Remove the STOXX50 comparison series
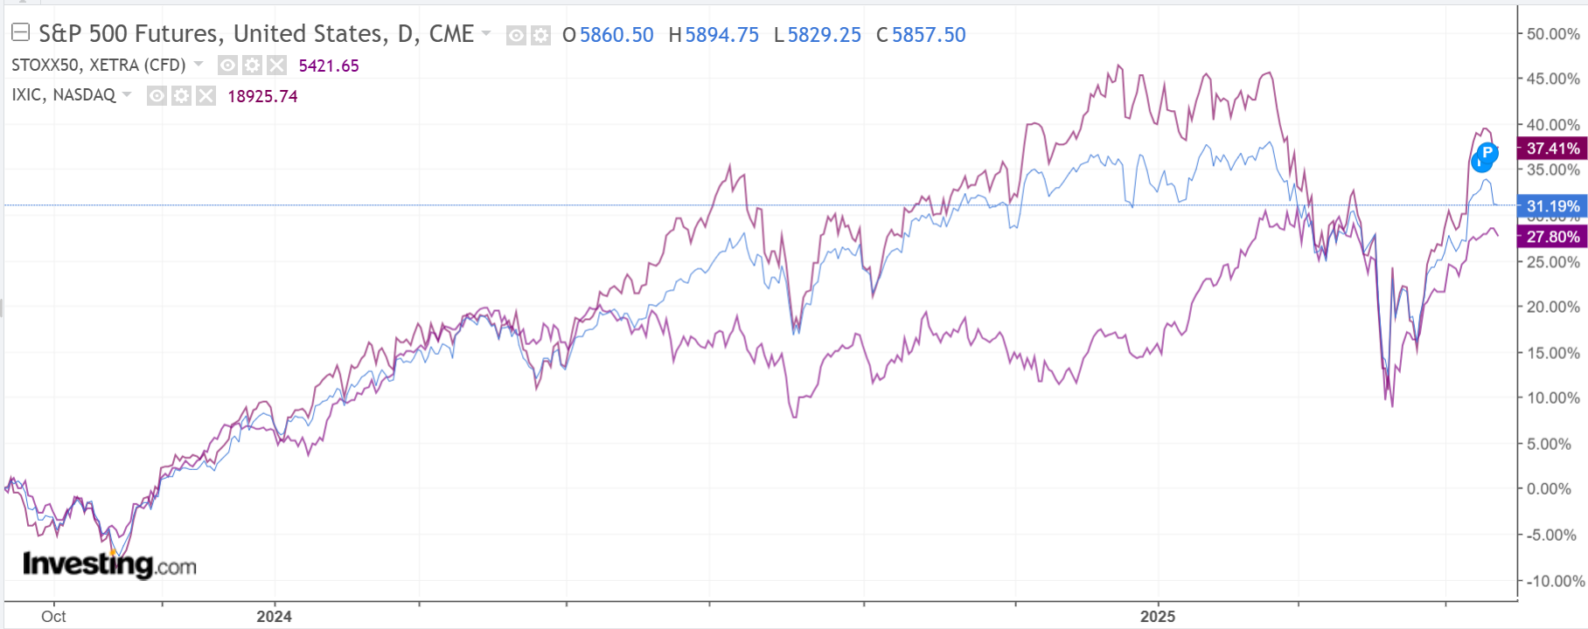 click(x=276, y=66)
